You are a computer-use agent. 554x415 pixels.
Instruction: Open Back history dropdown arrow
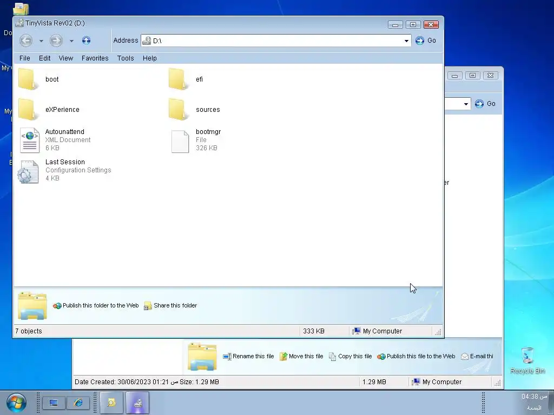[41, 41]
